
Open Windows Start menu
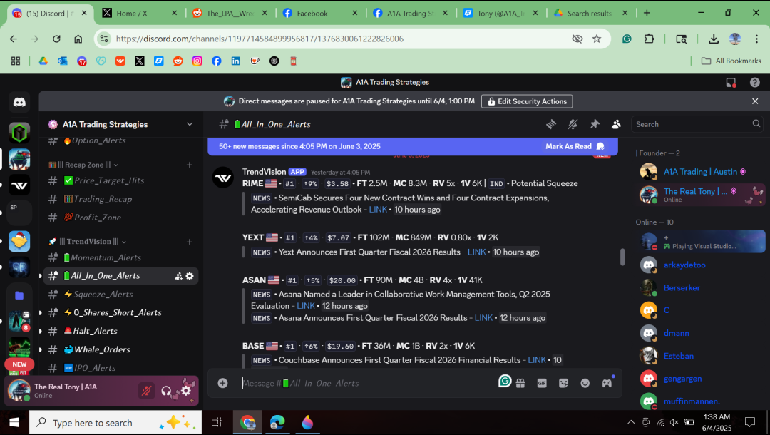[14, 423]
